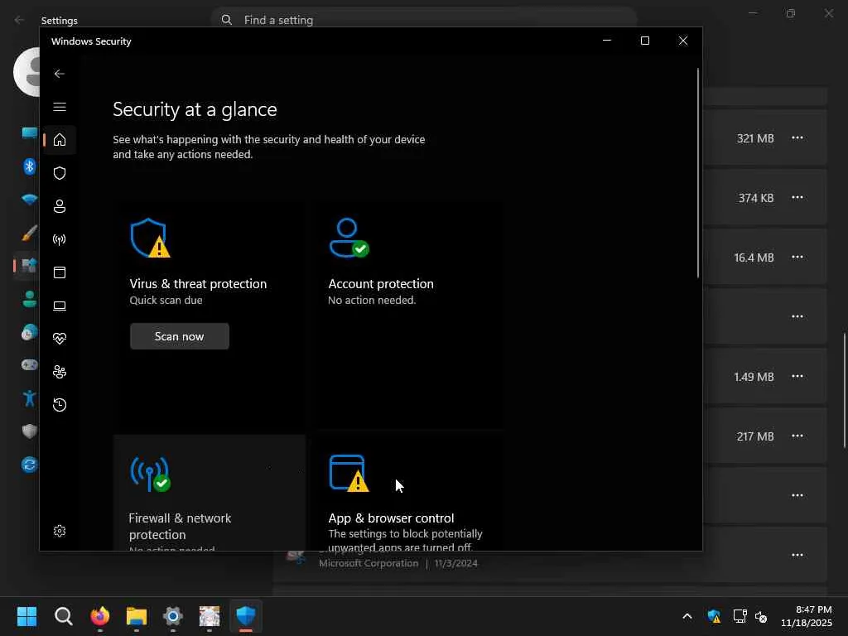
Task: Open more options for Microsoft Corporation app row
Action: pyautogui.click(x=797, y=555)
